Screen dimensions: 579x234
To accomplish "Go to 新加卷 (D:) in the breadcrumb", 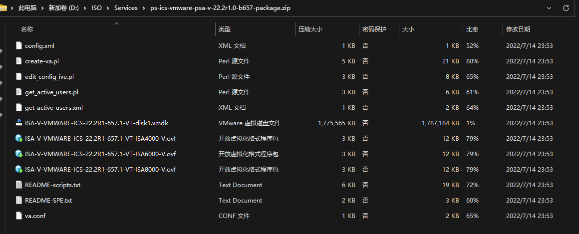I will pyautogui.click(x=64, y=8).
